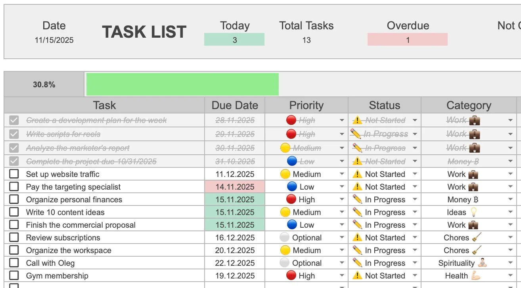This screenshot has height=288, width=521.
Task: Click the overdue date 14.11.2025 cell
Action: (234, 186)
